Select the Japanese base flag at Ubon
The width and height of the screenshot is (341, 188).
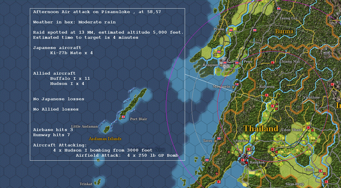[x=320, y=171]
